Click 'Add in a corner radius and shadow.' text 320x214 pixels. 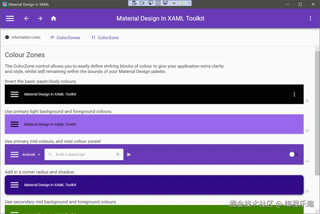tap(40, 172)
